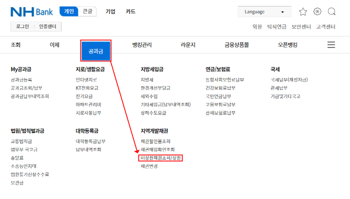Select the 조회 main menu
The width and height of the screenshot is (350, 199).
coord(15,45)
